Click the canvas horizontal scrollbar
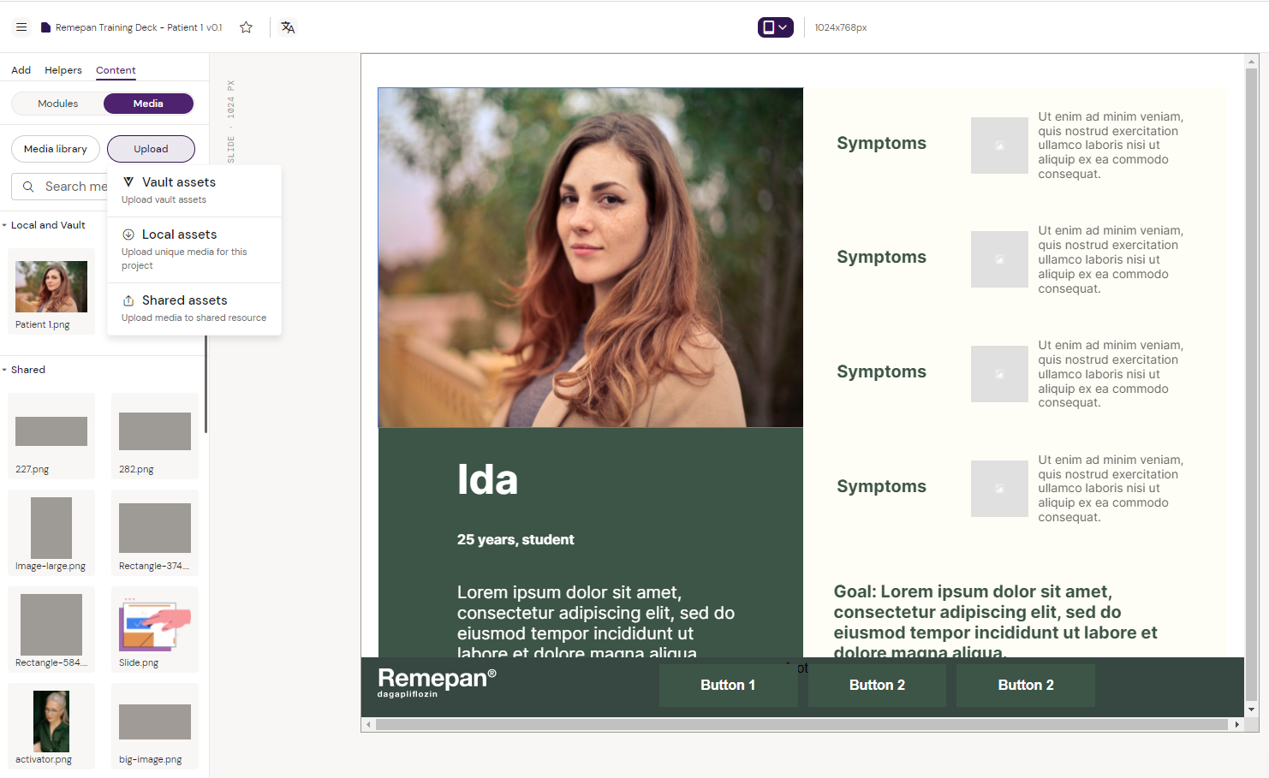Image resolution: width=1269 pixels, height=778 pixels. [x=801, y=725]
